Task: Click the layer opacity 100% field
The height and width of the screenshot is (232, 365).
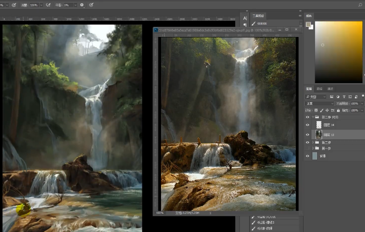Action: 354,103
